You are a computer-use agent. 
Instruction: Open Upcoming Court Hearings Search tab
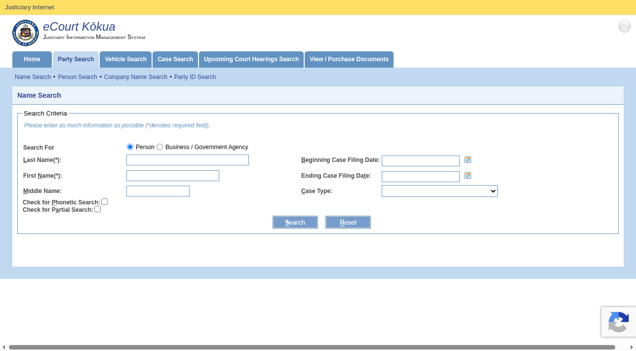click(x=251, y=59)
